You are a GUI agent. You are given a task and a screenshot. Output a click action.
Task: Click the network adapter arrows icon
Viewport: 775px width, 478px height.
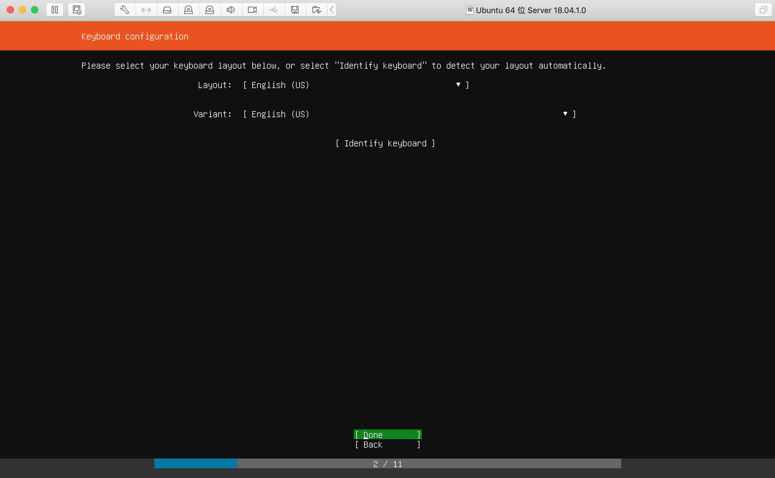tap(146, 10)
